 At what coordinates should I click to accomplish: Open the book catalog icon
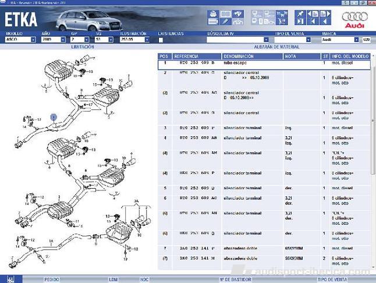click(x=225, y=13)
